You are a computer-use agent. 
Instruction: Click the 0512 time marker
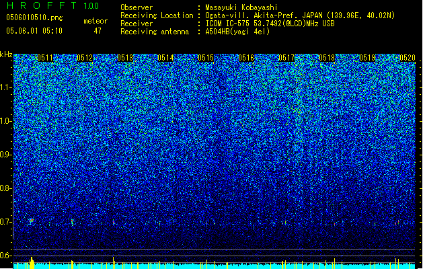(x=85, y=58)
